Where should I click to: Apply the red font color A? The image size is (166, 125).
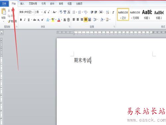(59, 20)
